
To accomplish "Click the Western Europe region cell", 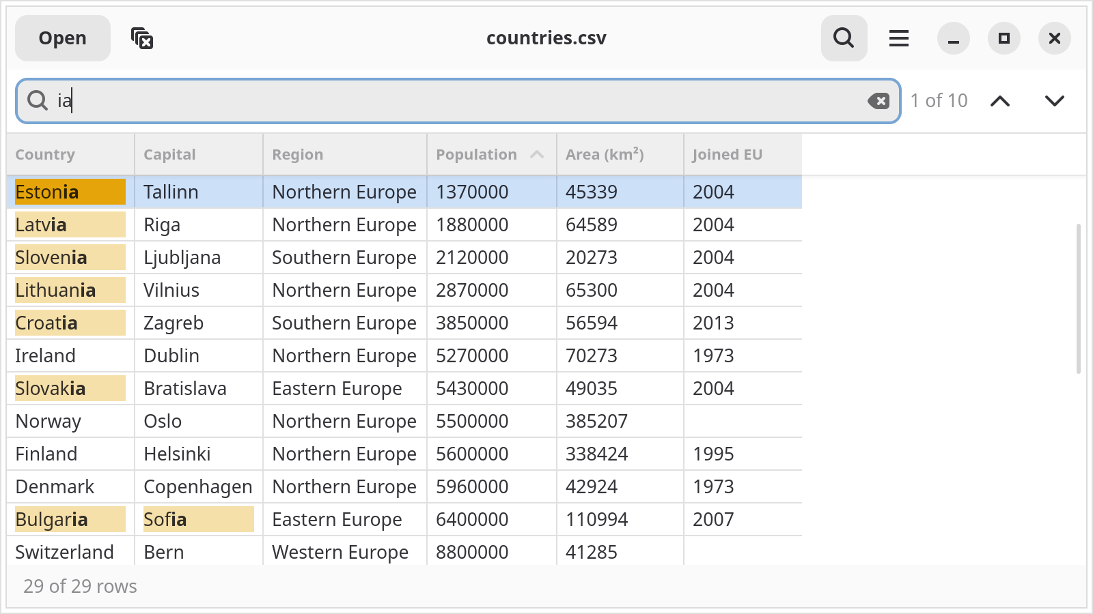I will point(345,551).
